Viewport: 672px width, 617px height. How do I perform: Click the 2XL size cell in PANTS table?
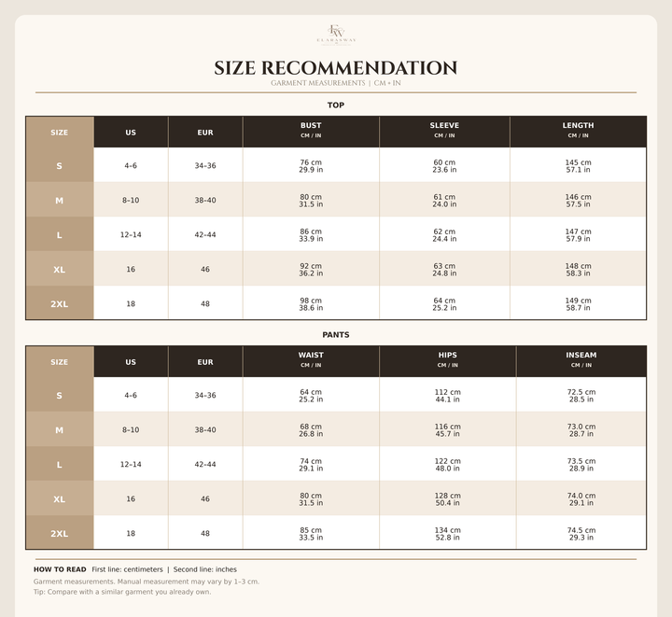click(x=60, y=533)
